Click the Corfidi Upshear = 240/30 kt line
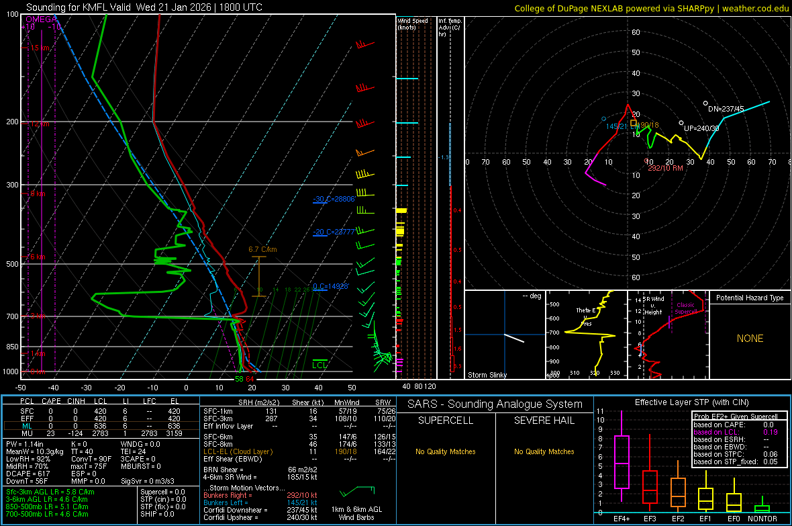792x526 pixels. (260, 517)
